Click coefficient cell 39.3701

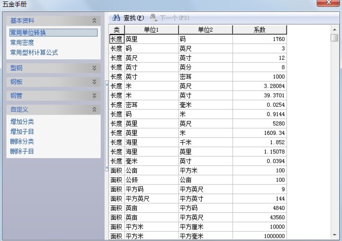[x=259, y=95]
